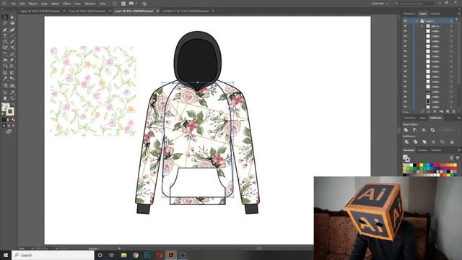The height and width of the screenshot is (260, 462).
Task: Select the Selection tool (black arrow)
Action: (x=5, y=17)
